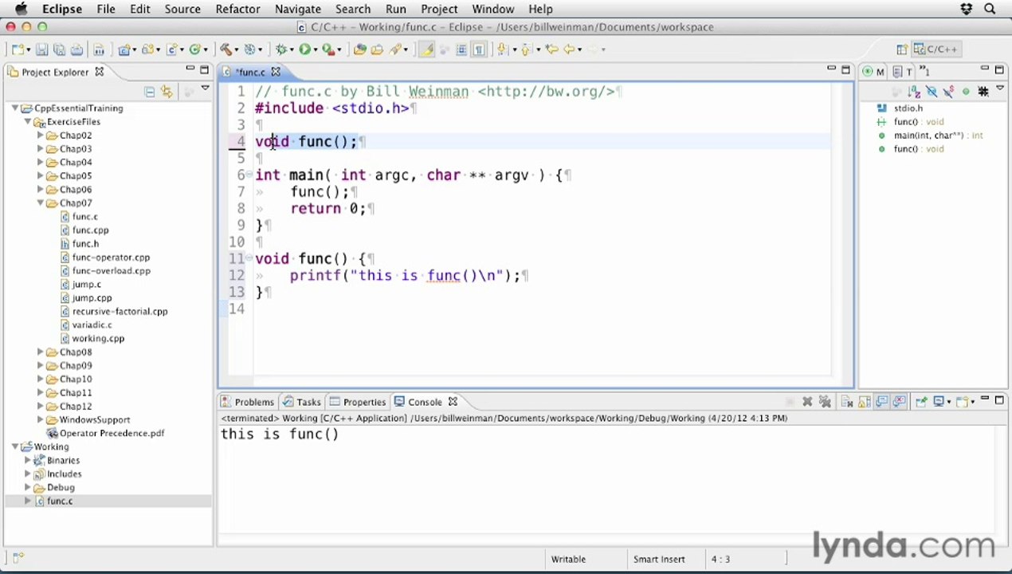Toggle Hide Non-Public Members green dot icon

966,92
